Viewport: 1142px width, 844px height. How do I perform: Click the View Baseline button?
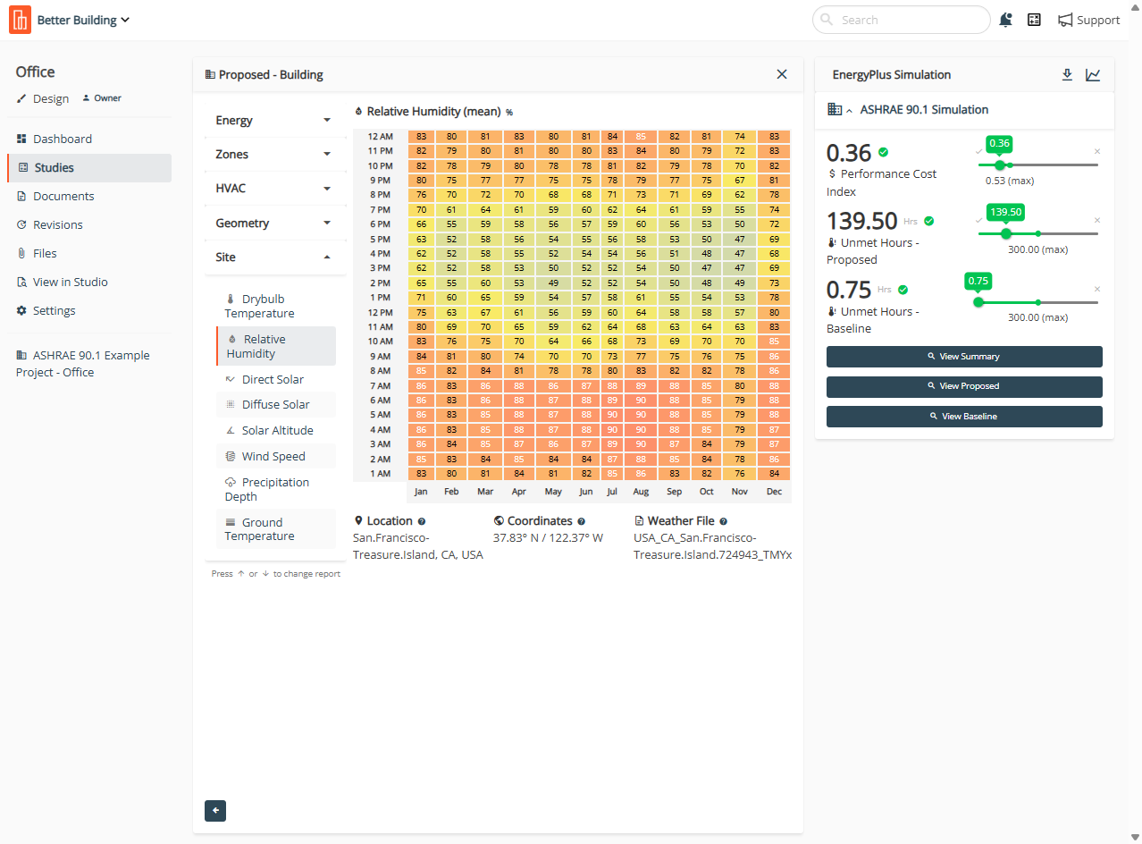click(964, 417)
